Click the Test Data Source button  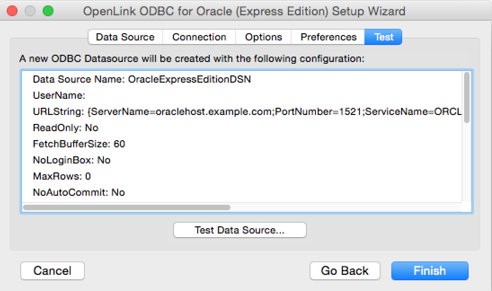[240, 230]
